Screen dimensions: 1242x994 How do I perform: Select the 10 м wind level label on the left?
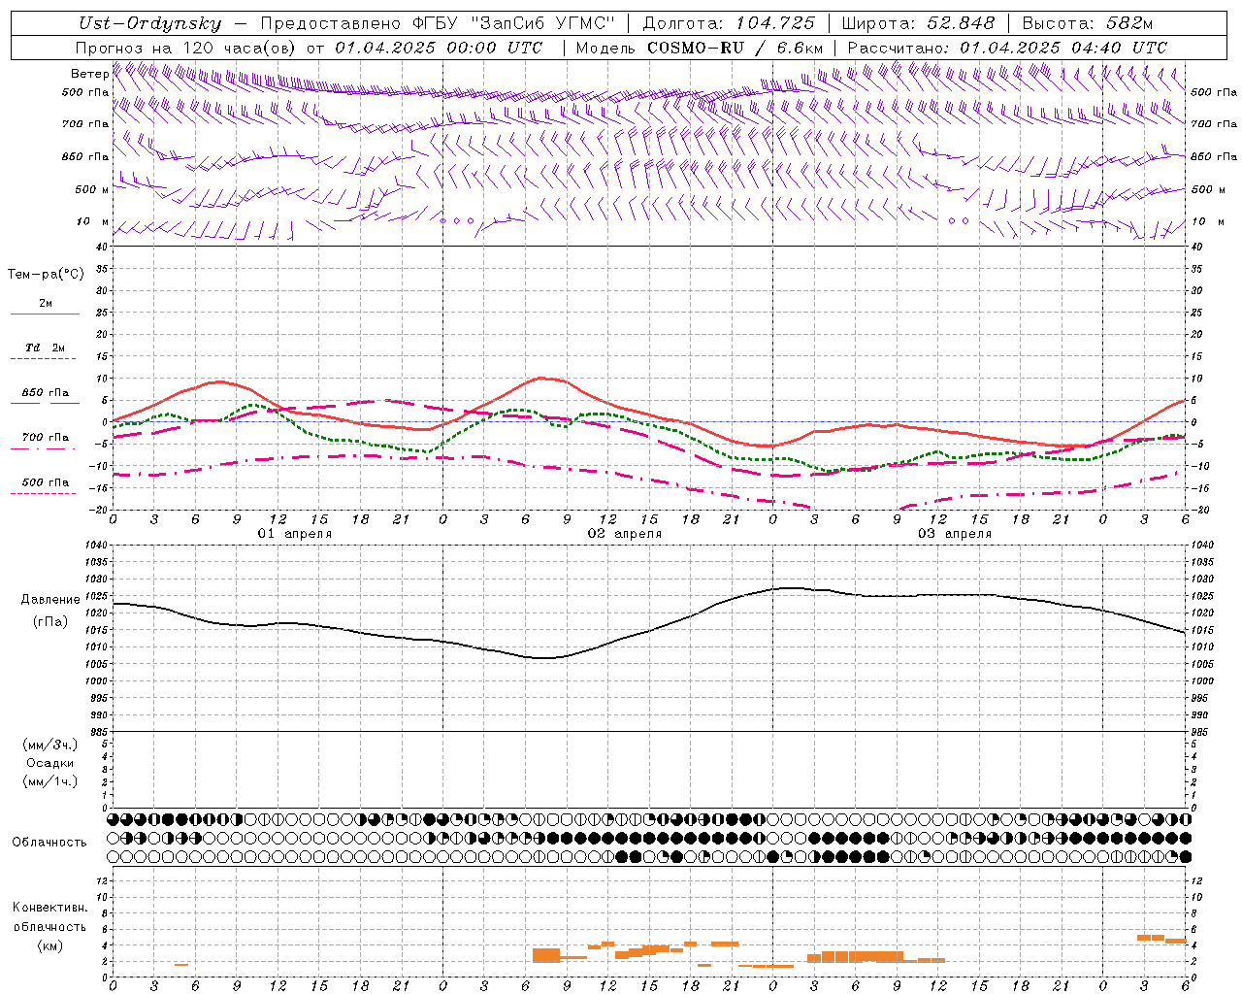tap(93, 221)
